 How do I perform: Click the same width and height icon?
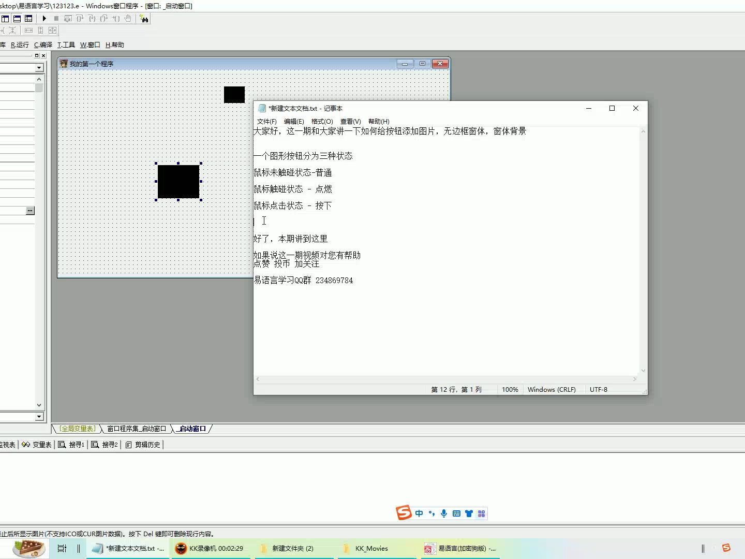52,31
